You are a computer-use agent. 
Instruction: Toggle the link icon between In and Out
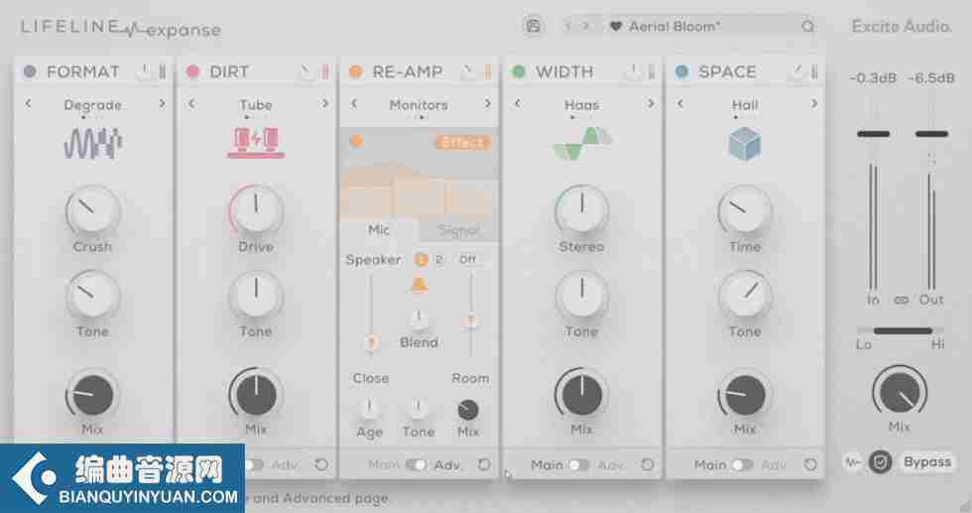tap(902, 301)
